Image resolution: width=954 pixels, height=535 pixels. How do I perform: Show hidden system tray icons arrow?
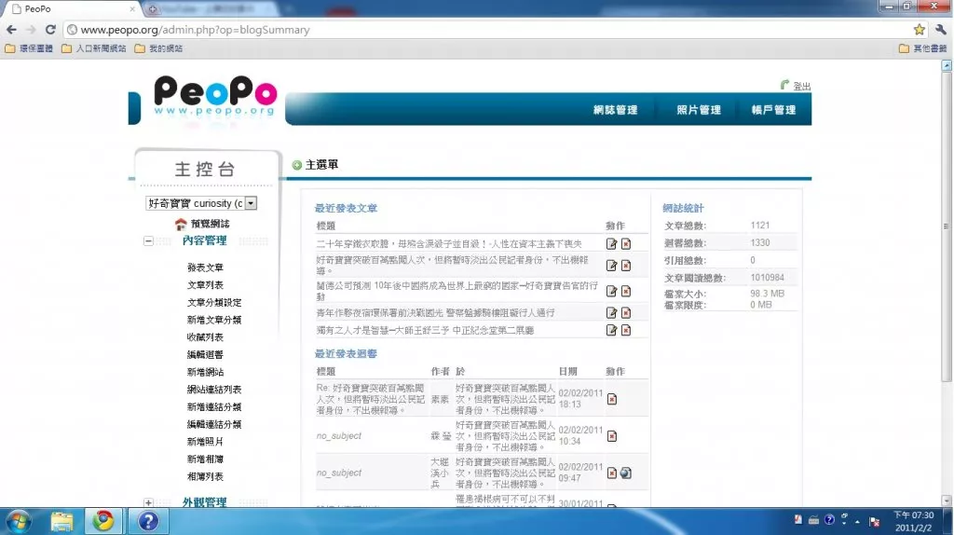click(x=857, y=522)
